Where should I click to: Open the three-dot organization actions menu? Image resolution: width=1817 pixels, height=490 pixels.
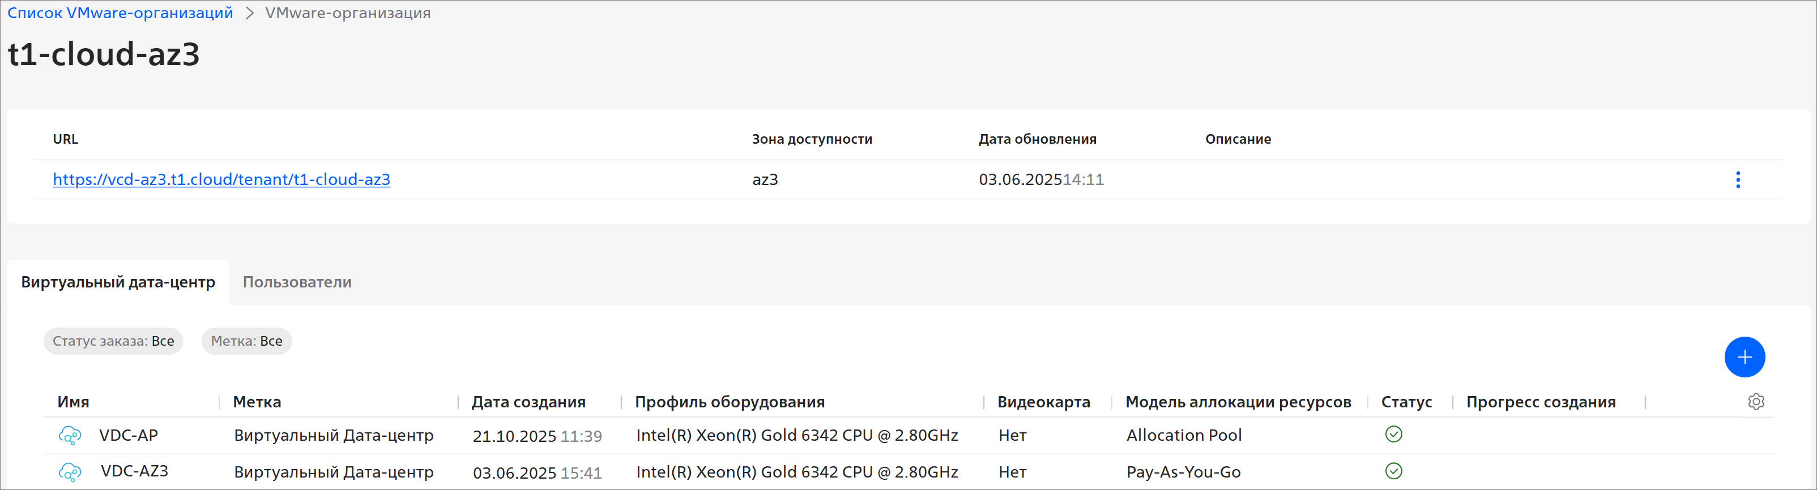1737,180
